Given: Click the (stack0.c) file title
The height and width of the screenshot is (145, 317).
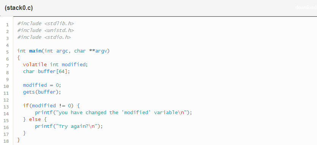Looking at the screenshot, I should pyautogui.click(x=19, y=8).
